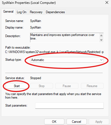This screenshot has height=125, width=111.
Task: Click description scroll down arrow
Action: (x=101, y=40)
